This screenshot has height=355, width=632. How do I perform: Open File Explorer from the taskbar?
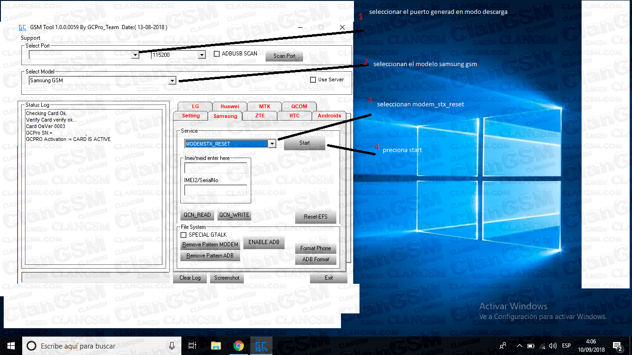click(216, 346)
